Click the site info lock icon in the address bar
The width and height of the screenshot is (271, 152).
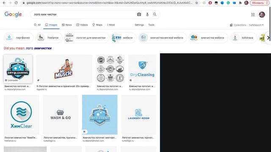pos(24,3)
